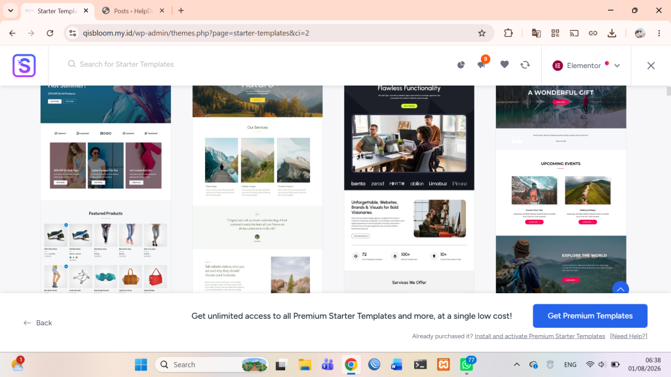Click the Starter Templates S logo

pos(24,65)
